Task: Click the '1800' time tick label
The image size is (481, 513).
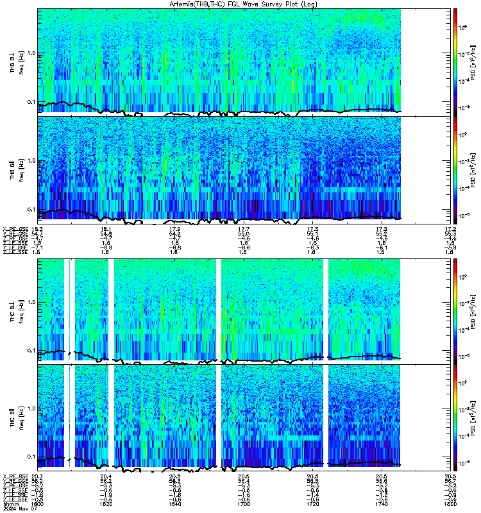Action: (x=450, y=504)
